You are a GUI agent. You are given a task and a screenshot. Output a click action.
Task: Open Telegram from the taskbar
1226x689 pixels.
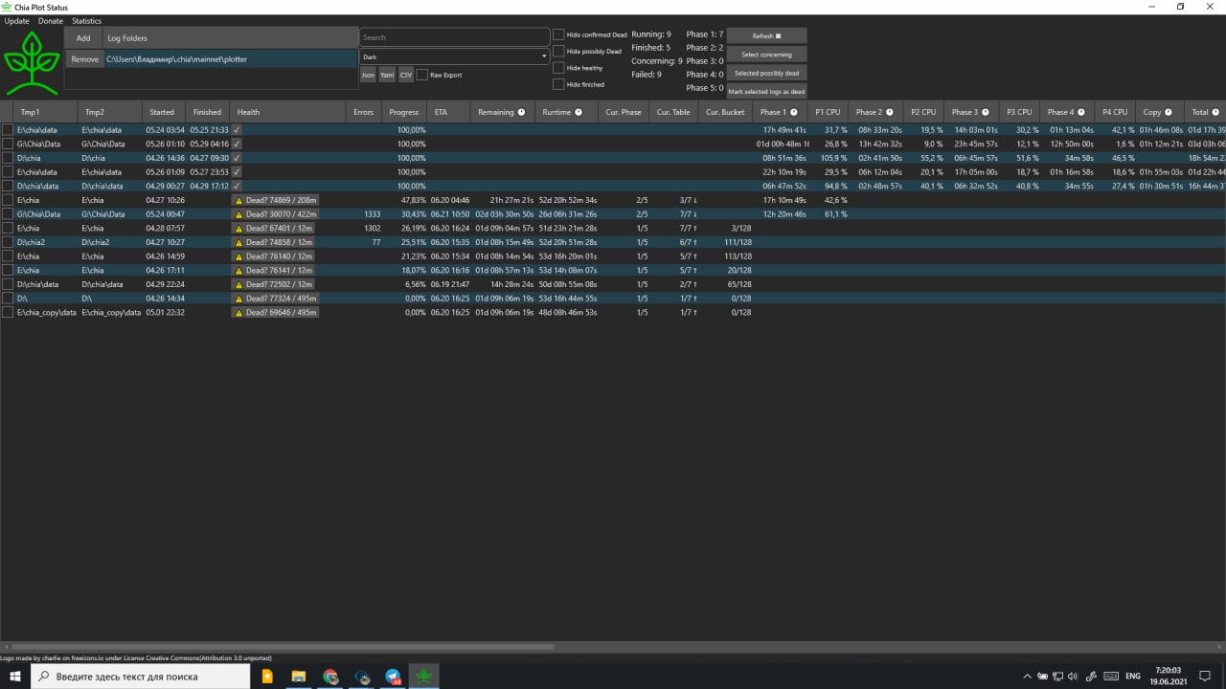pos(393,677)
